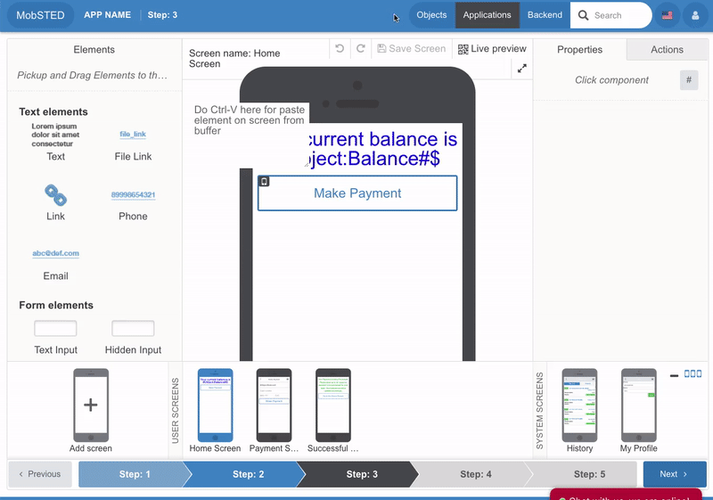Viewport: 713px width, 500px height.
Task: Collapse the screens panel with the minus icon
Action: pos(674,375)
